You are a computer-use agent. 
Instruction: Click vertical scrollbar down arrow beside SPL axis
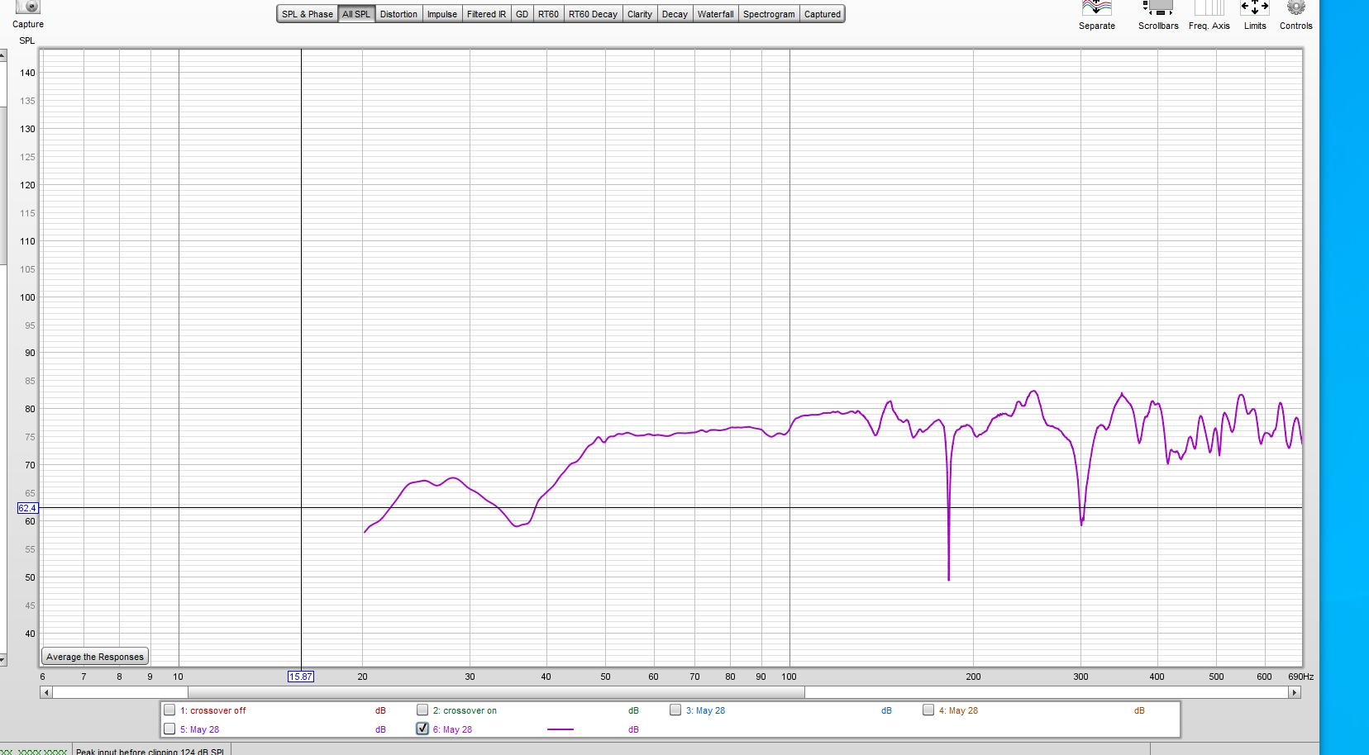click(x=2, y=660)
